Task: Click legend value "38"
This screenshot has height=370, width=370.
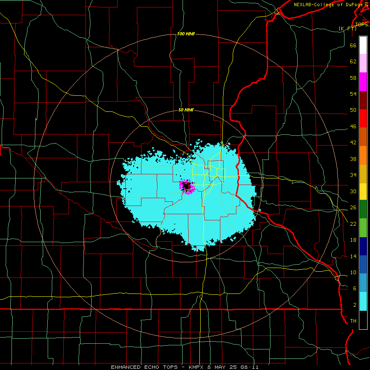Action: pos(353,159)
